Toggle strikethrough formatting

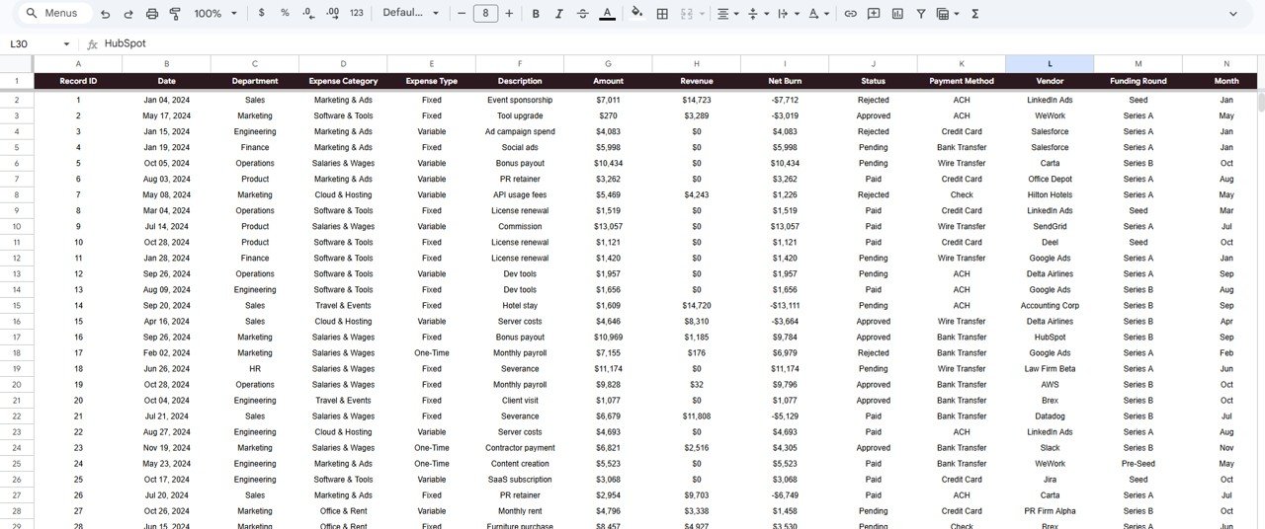click(582, 14)
